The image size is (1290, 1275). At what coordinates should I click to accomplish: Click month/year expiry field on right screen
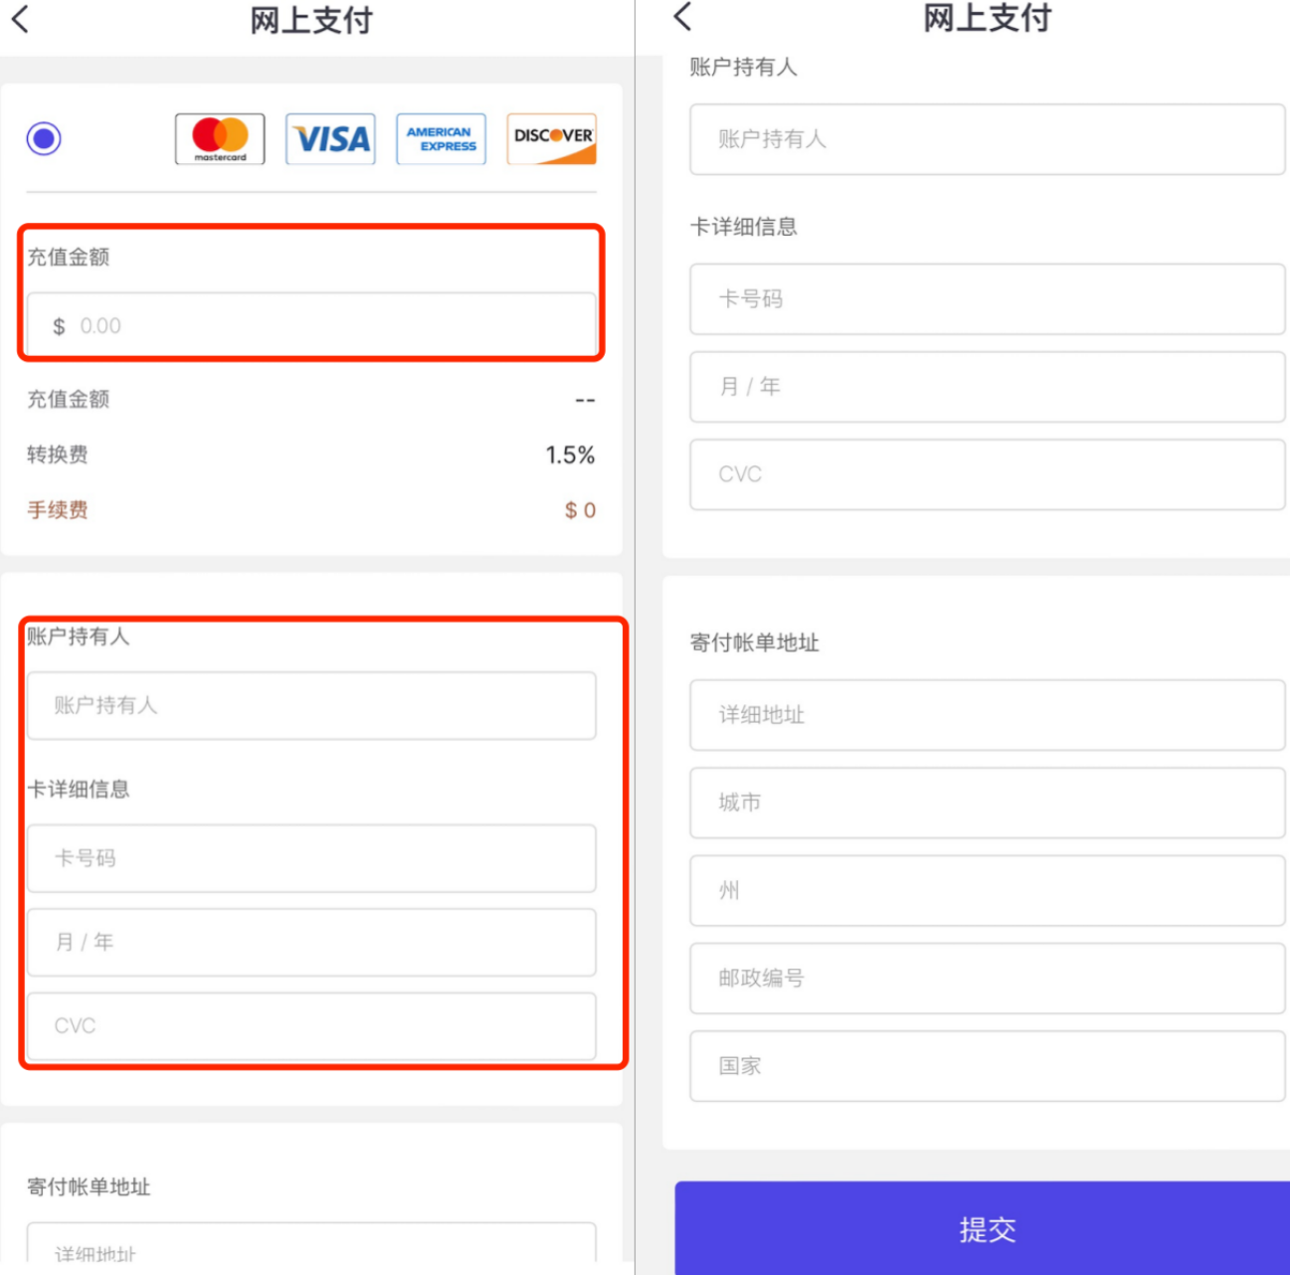pyautogui.click(x=988, y=387)
